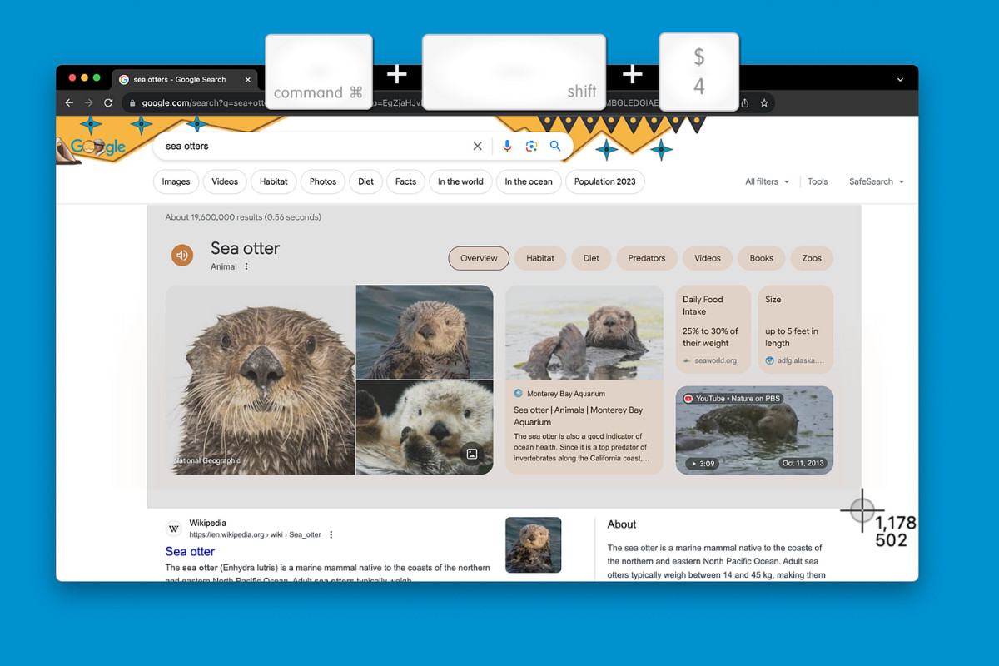Click Wikipedia result otter thumbnail
The width and height of the screenshot is (999, 666).
533,545
